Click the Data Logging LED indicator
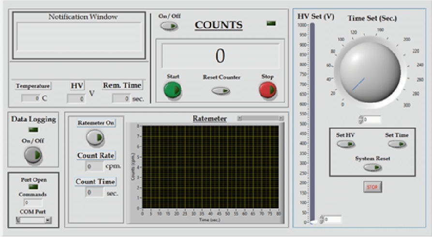Image resolution: width=432 pixels, height=237 pixels. 33,130
